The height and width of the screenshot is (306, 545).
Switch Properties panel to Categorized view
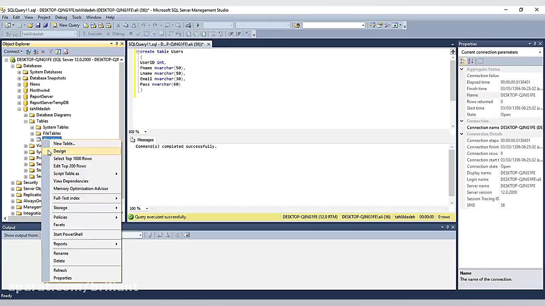[x=463, y=61]
